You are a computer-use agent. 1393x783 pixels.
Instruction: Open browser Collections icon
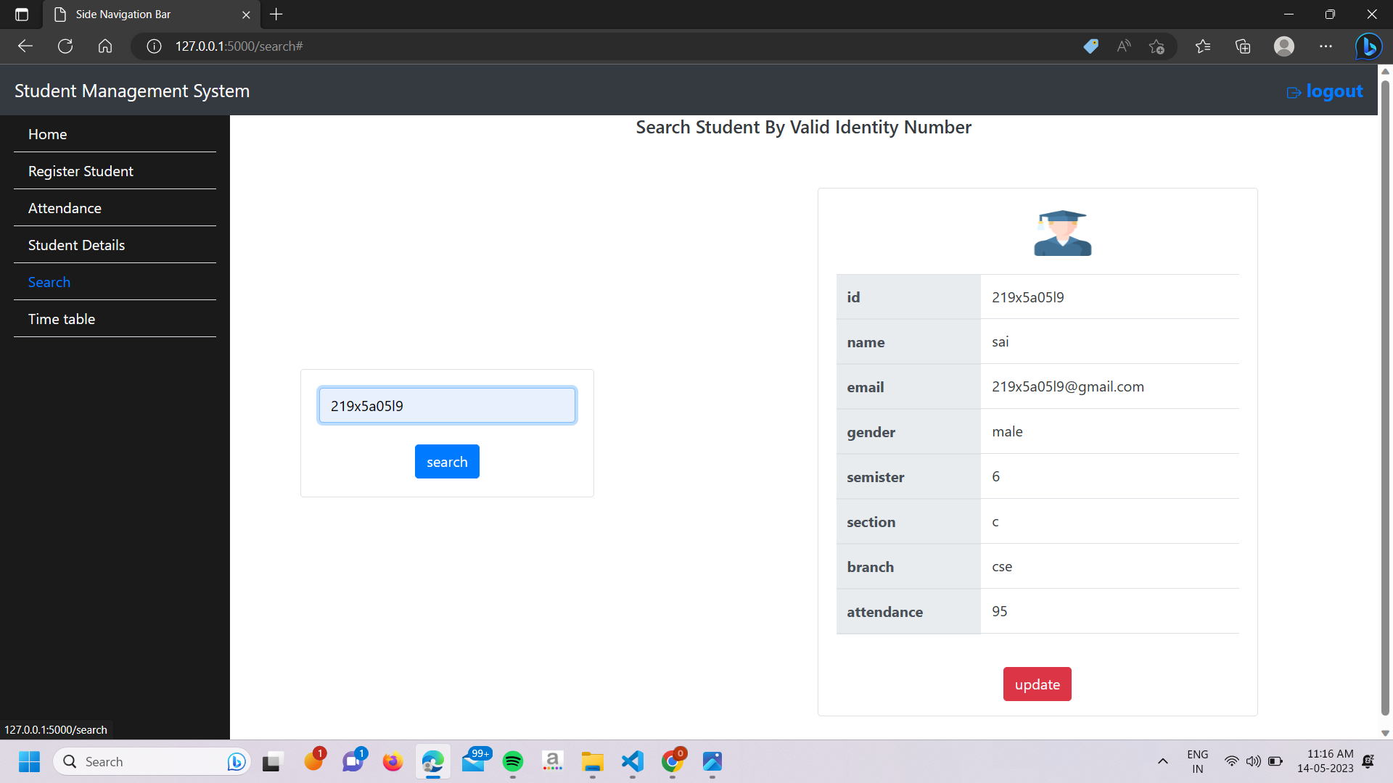pos(1242,46)
